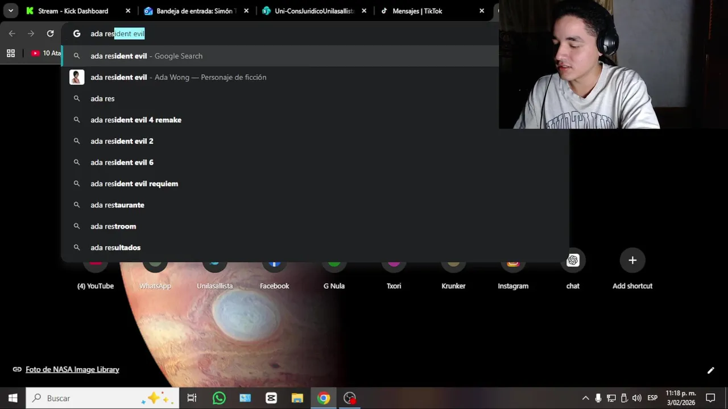Open Foto de NASA Image Library link
728x409 pixels.
[72, 369]
